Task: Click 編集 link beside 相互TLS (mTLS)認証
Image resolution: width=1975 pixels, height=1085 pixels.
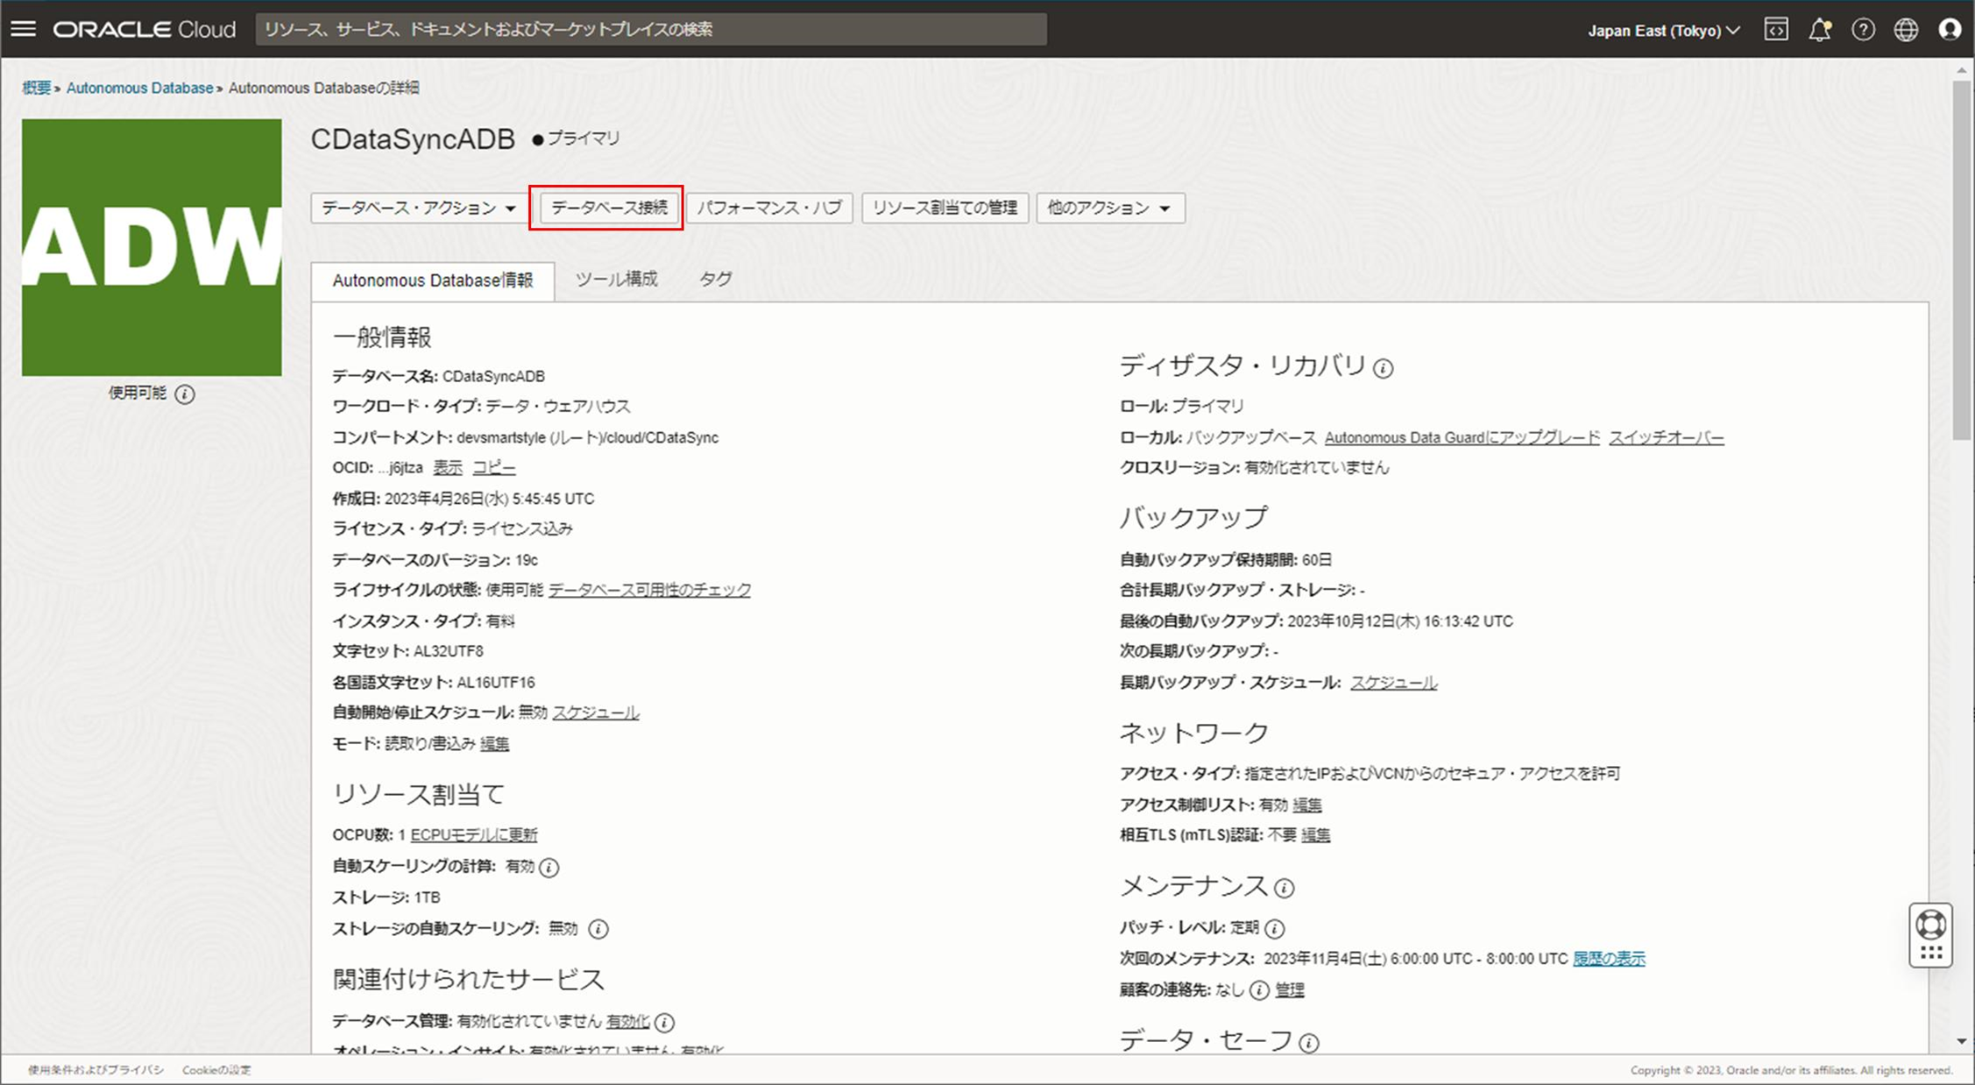Action: point(1315,835)
